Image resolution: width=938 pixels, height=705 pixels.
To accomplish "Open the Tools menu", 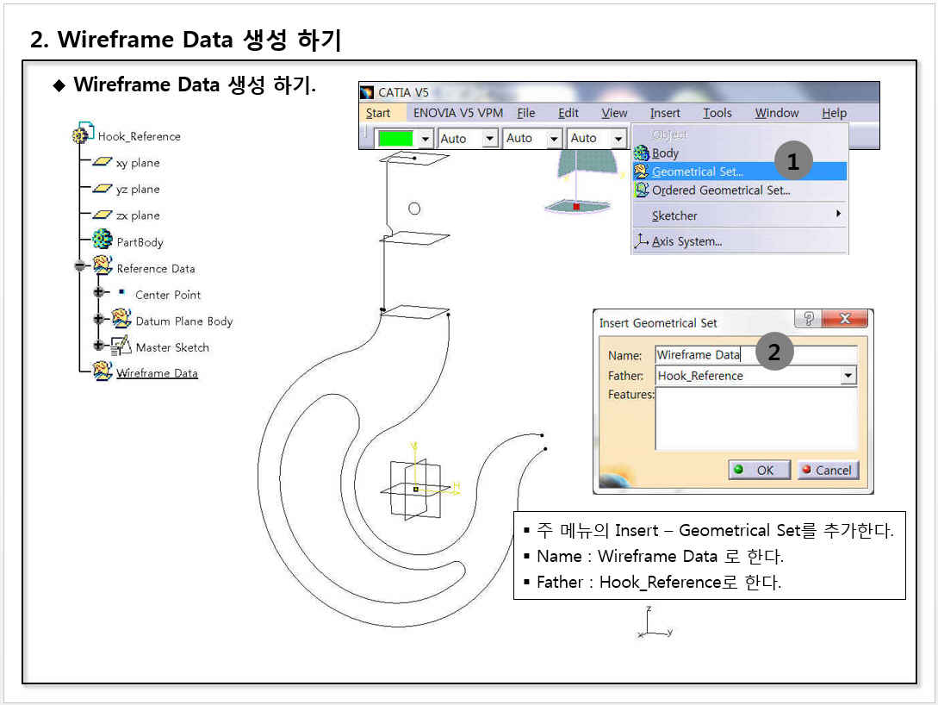I will click(x=717, y=113).
